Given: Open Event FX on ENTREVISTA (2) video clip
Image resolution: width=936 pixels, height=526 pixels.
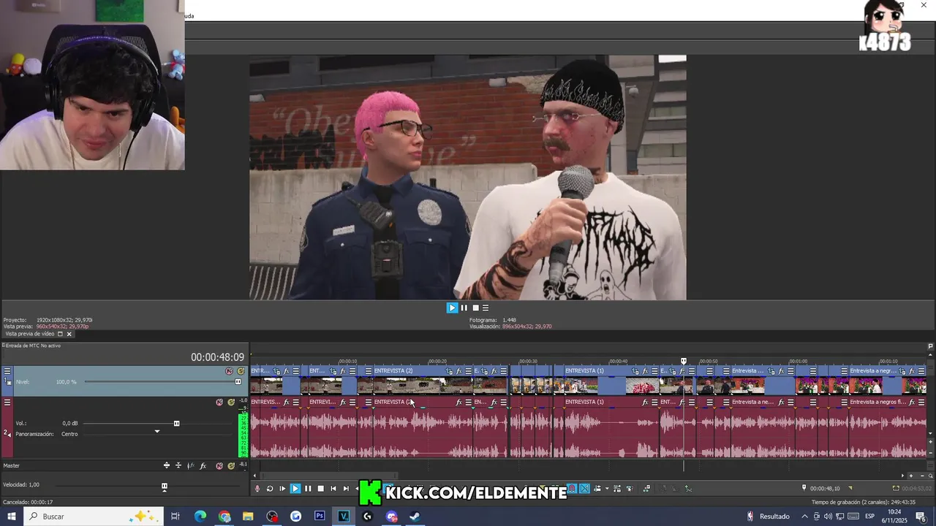Looking at the screenshot, I should [459, 371].
